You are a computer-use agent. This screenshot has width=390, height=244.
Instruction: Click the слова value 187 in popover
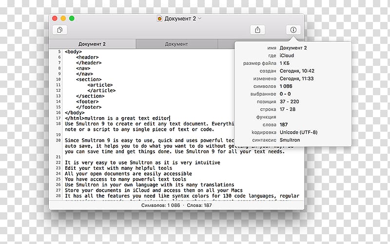click(x=284, y=124)
